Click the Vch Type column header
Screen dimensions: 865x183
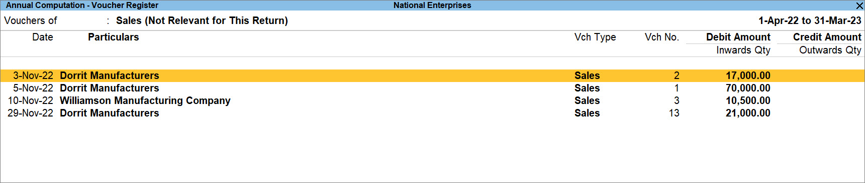pyautogui.click(x=595, y=37)
